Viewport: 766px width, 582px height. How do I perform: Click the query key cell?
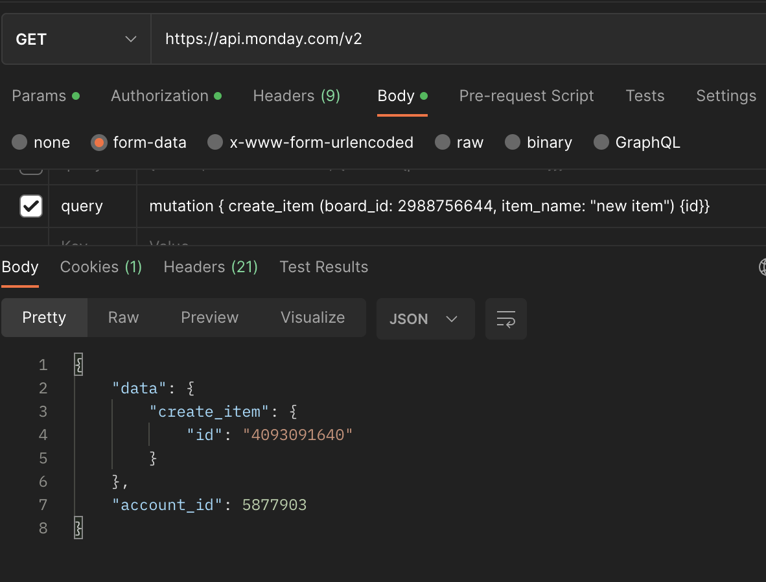tap(93, 206)
